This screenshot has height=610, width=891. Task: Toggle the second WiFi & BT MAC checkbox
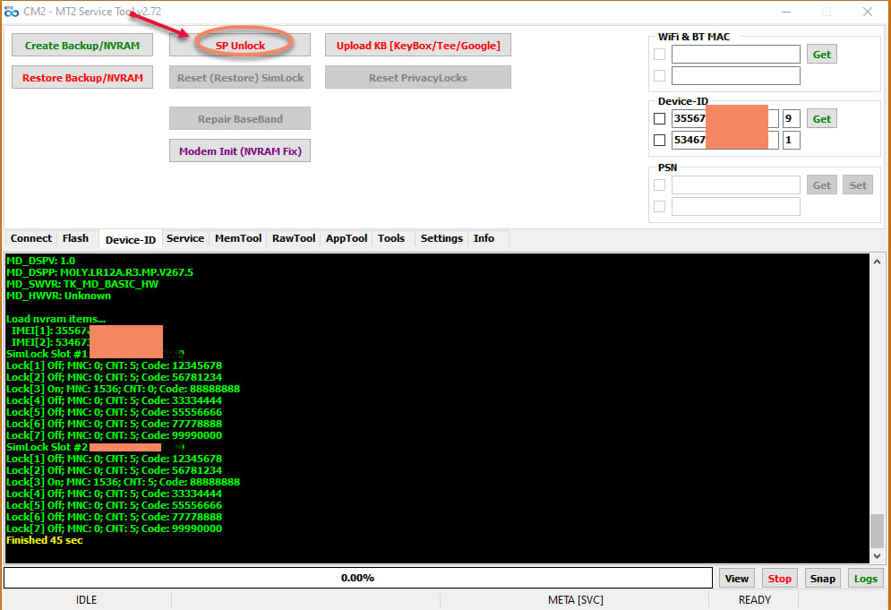tap(660, 75)
